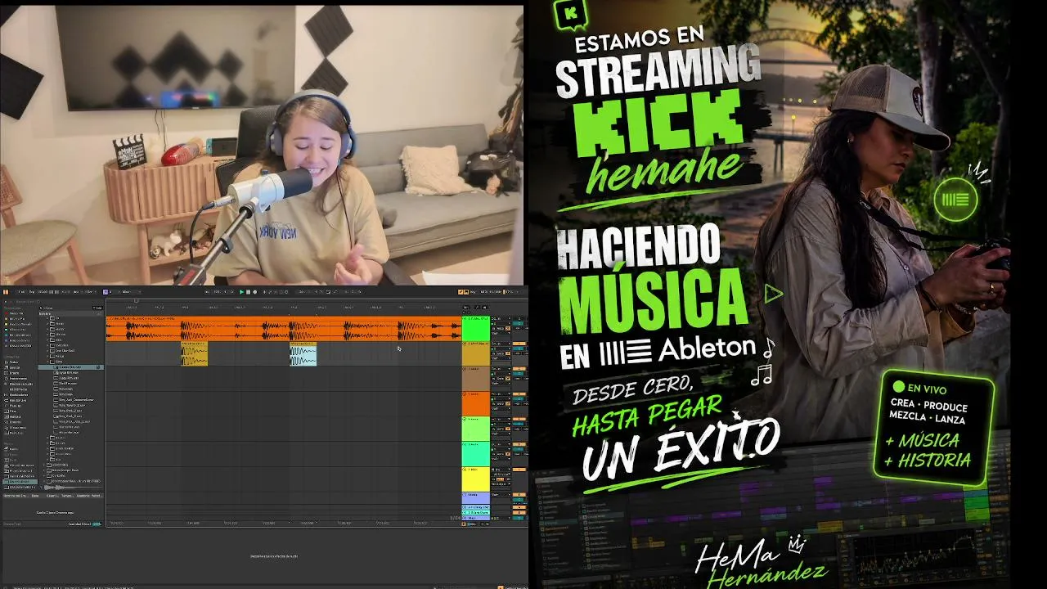Open the Instrumentos category in browser

click(16, 378)
